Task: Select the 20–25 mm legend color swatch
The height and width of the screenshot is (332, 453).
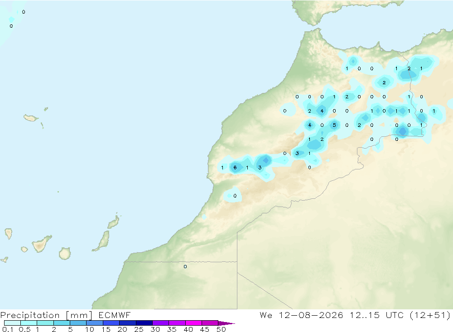Action: click(127, 323)
